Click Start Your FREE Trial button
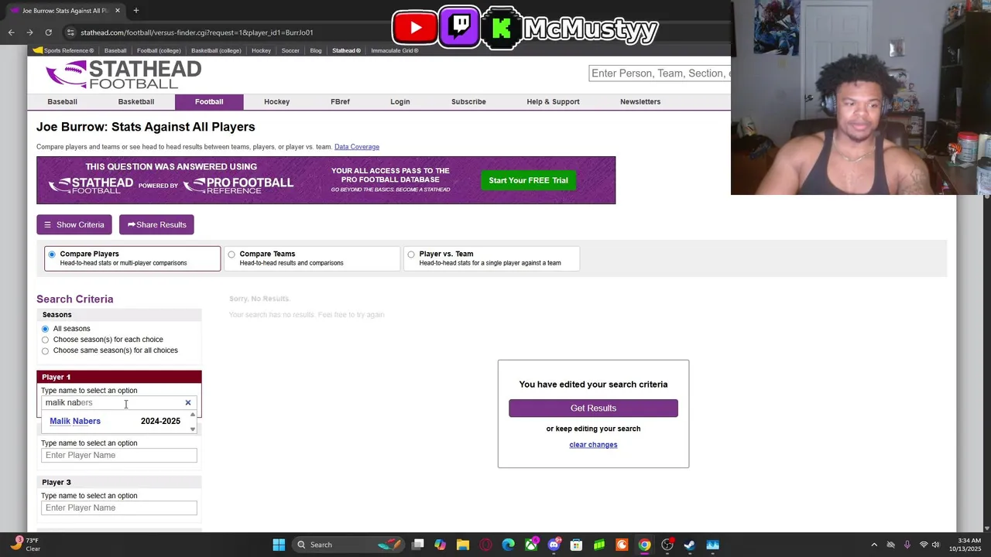The width and height of the screenshot is (991, 557). pyautogui.click(x=528, y=180)
